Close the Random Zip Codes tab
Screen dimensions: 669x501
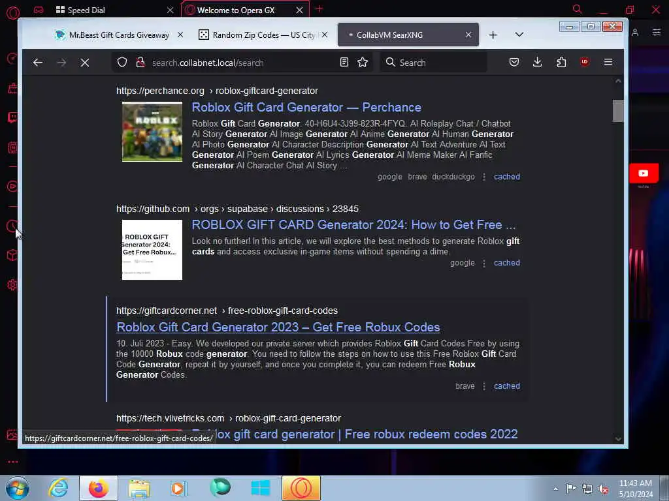325,35
